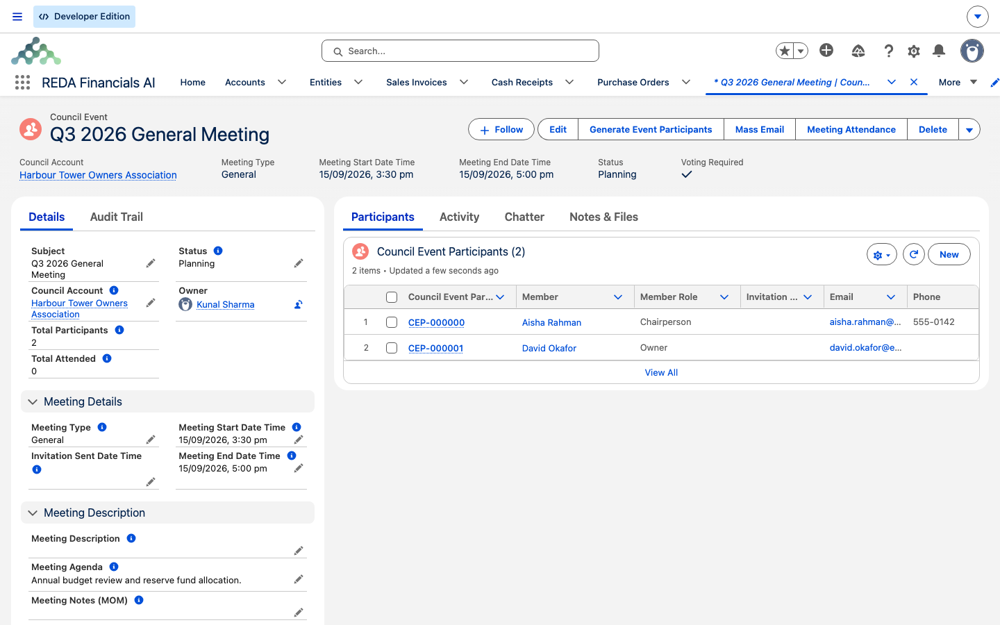This screenshot has height=625, width=1000.
Task: Close the Q3 2026 General Meeting tab
Action: [x=914, y=82]
